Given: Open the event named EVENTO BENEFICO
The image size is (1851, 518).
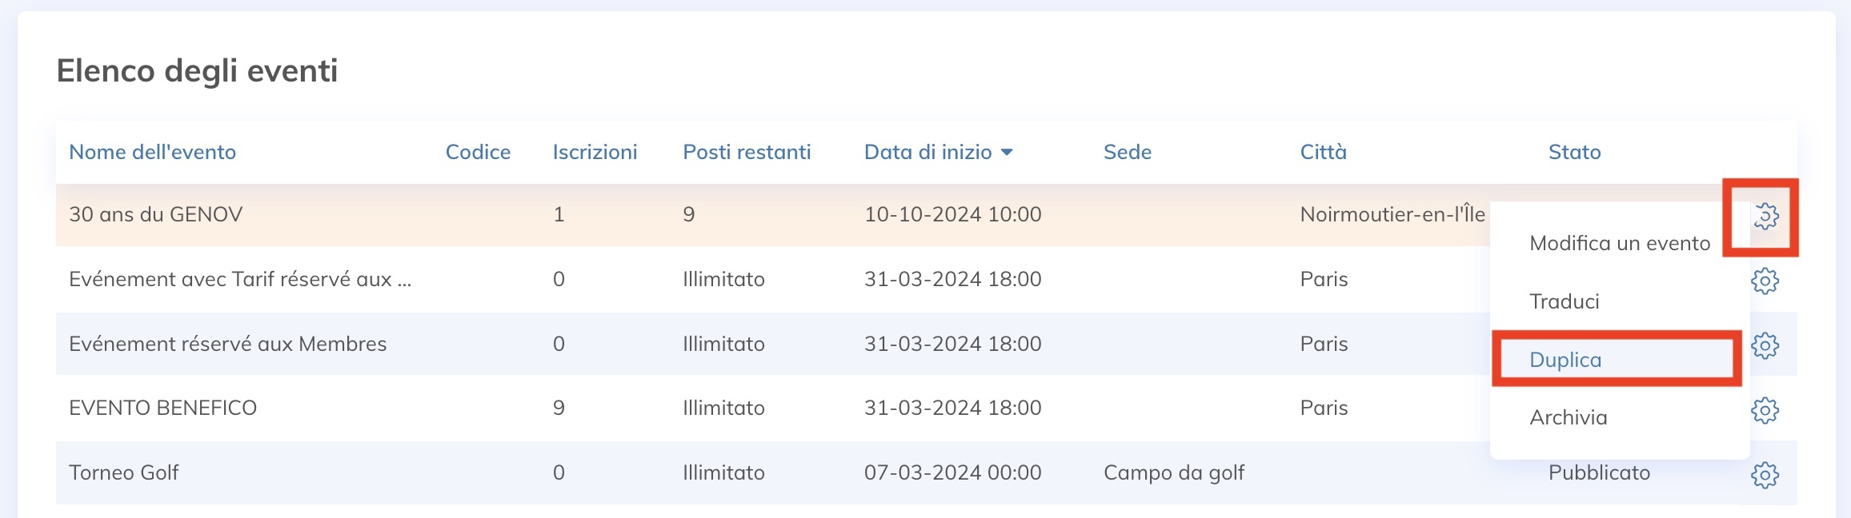Looking at the screenshot, I should point(162,408).
